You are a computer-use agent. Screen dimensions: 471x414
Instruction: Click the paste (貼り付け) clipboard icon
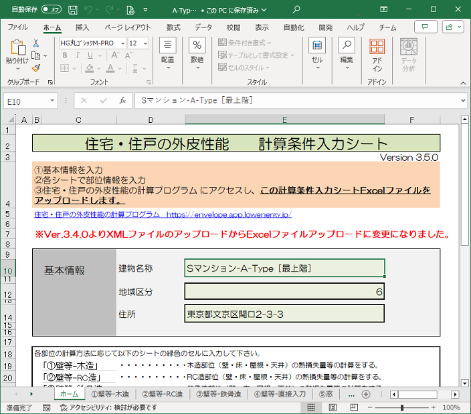pos(17,48)
